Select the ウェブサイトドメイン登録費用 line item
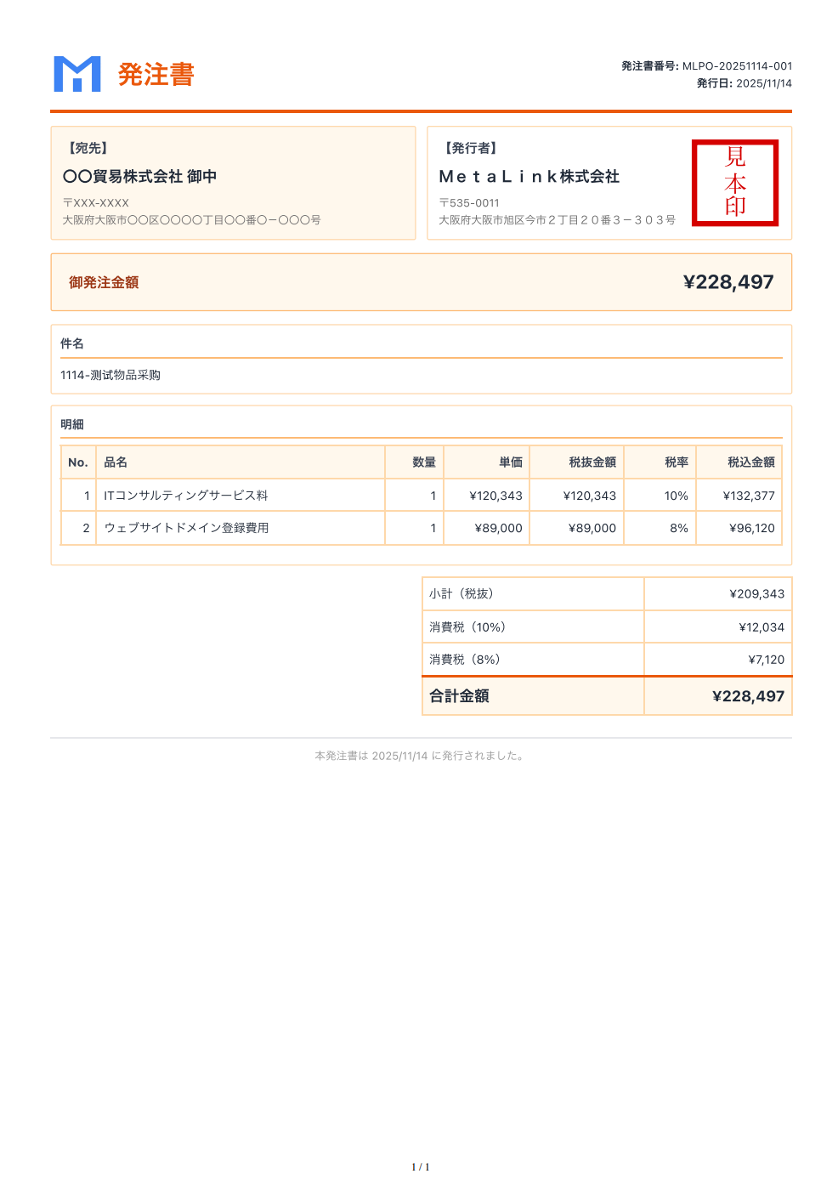The height and width of the screenshot is (1185, 838). tap(189, 527)
